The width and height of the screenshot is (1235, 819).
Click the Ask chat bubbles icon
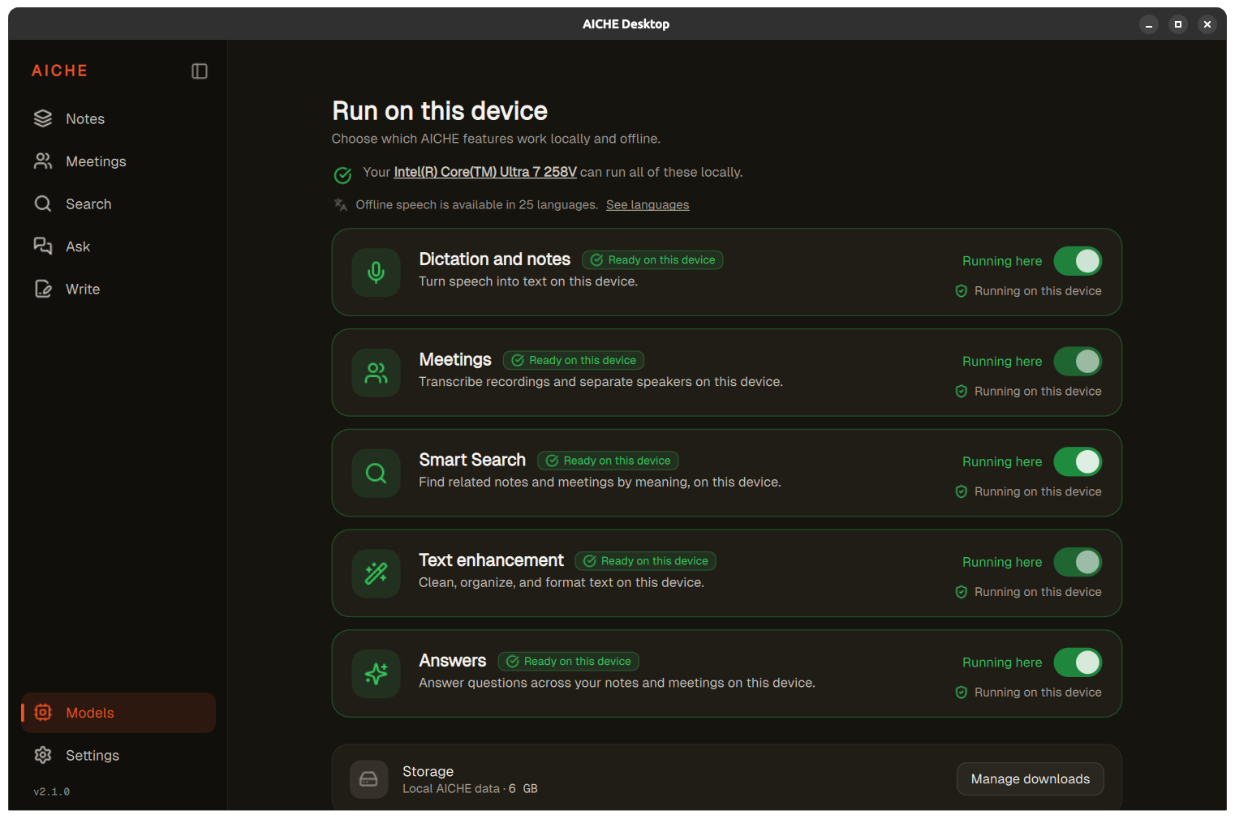tap(43, 247)
